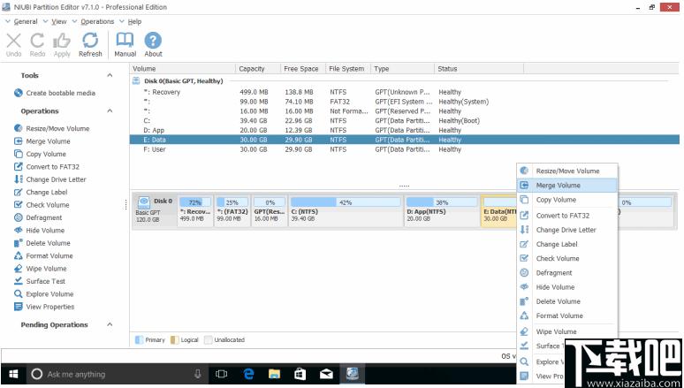
Task: Choose Delete Volume in context menu
Action: click(x=567, y=301)
